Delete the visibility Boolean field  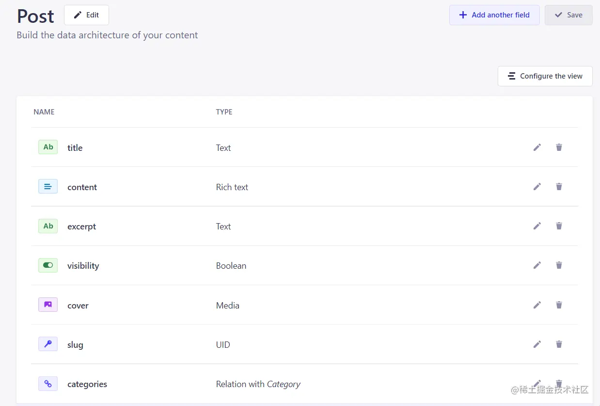(x=559, y=265)
